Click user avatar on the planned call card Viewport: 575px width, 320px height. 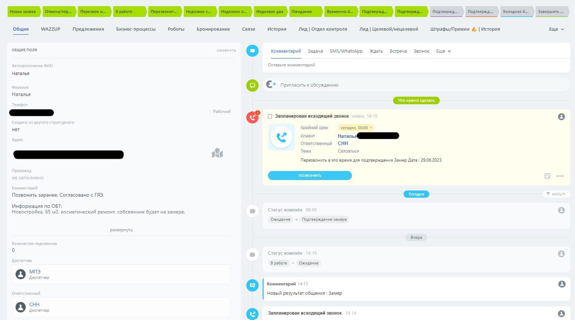click(561, 117)
